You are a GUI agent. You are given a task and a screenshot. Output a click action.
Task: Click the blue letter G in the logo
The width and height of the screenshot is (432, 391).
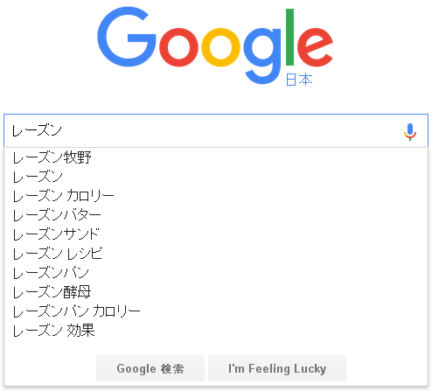point(126,37)
